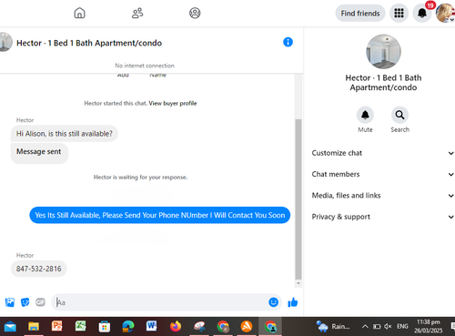Switch to the first Chrome taskbar window

(223, 327)
